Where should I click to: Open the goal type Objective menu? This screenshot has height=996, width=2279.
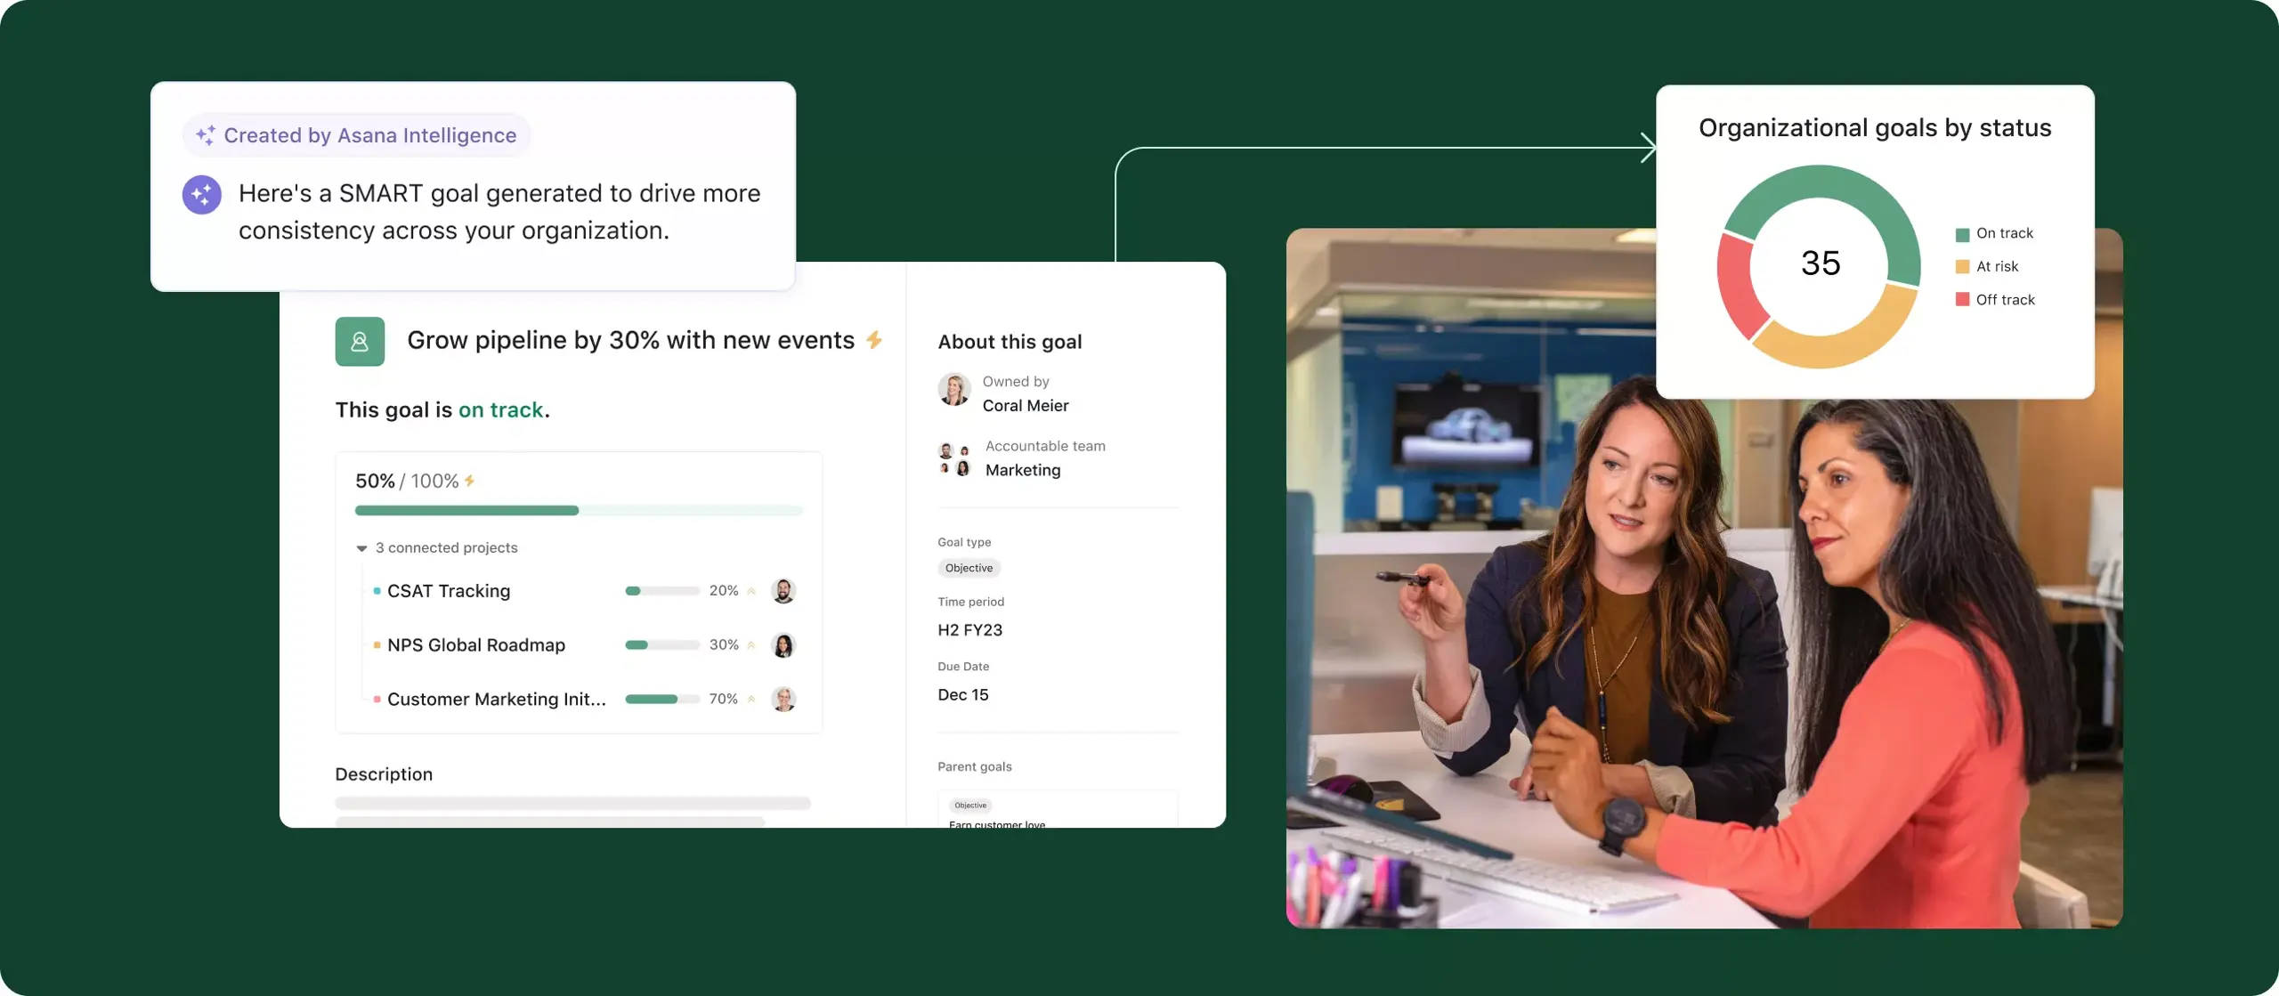(971, 567)
